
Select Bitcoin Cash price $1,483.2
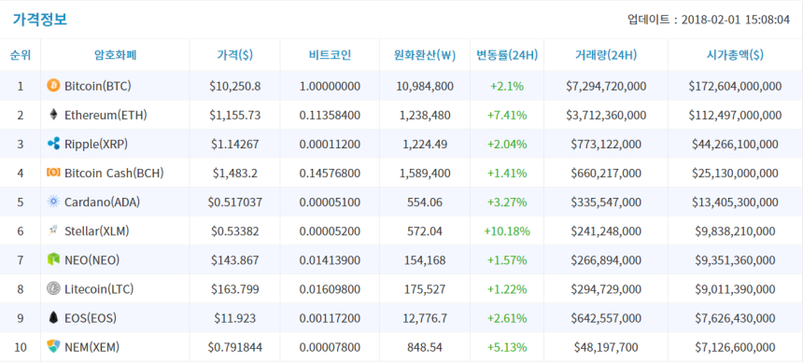pyautogui.click(x=235, y=173)
